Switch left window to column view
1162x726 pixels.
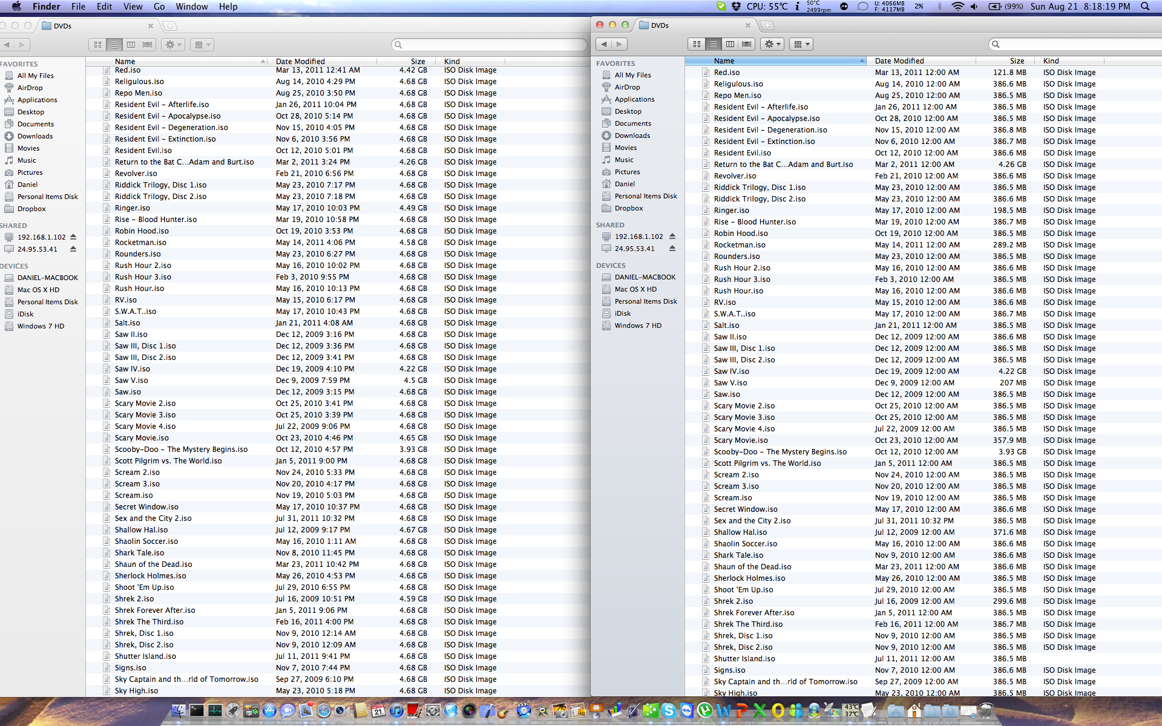pyautogui.click(x=131, y=45)
